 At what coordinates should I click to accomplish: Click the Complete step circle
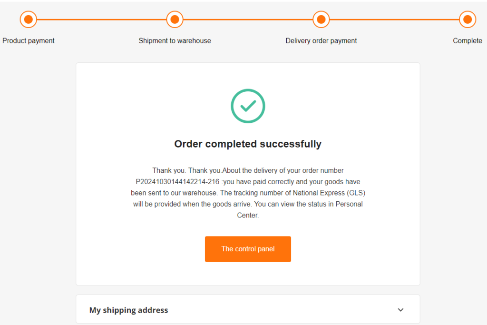tap(468, 20)
